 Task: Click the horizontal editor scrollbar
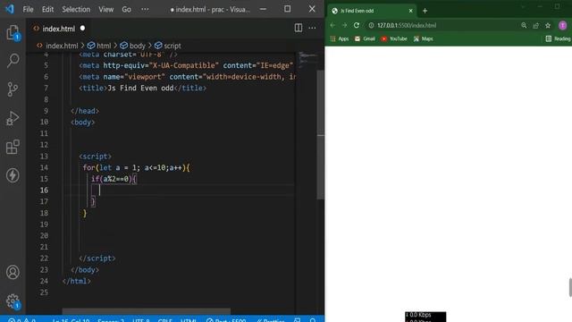(x=146, y=311)
